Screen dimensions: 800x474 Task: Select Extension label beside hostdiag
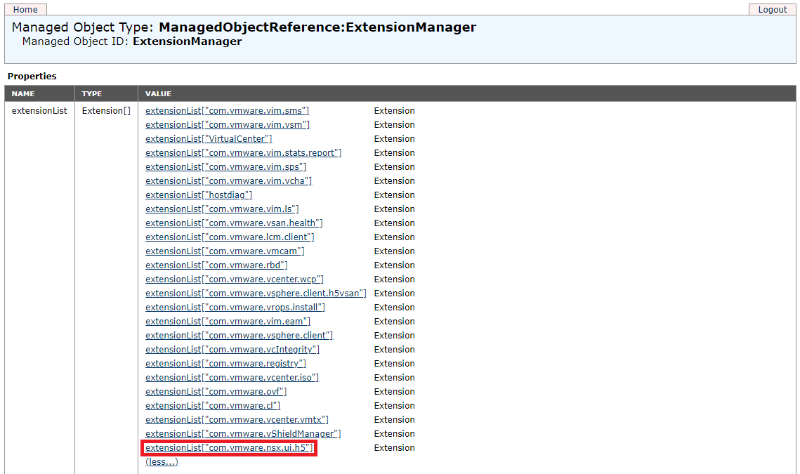point(395,195)
